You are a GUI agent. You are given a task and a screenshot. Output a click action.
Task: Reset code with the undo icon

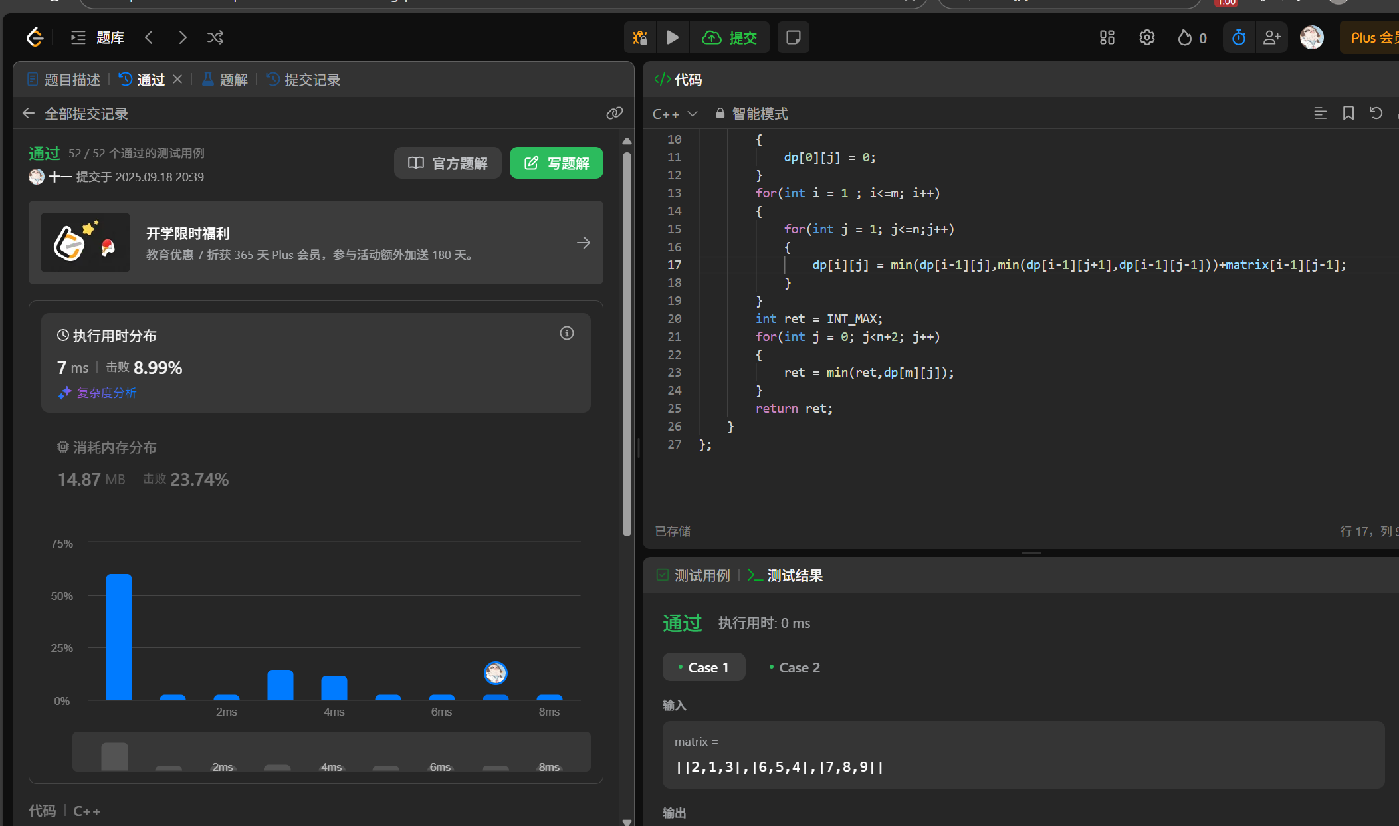pos(1376,114)
